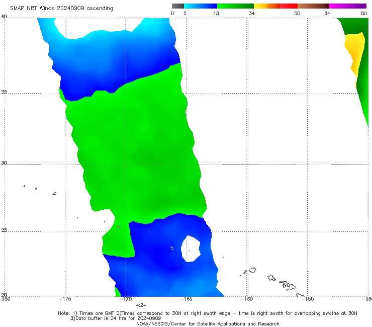This screenshot has width=372, height=327.
Task: Click the gray segment of the color bar
Action: tap(178, 6)
